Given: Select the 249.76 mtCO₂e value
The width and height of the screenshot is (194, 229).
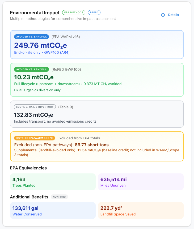Looking at the screenshot, I should click(x=39, y=45).
